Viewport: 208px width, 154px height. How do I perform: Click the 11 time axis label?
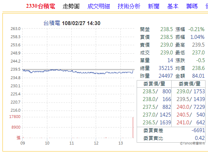pyautogui.click(x=71, y=143)
